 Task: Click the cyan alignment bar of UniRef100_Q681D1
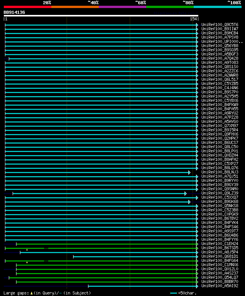[x=135, y=257]
